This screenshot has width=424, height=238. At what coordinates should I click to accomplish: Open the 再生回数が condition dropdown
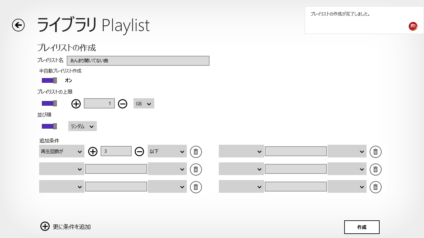click(62, 152)
